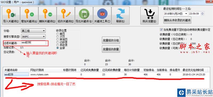Click the Modify Keyword (修改关键词) pencil icon
213x97 pixels.
pyautogui.click(x=66, y=15)
